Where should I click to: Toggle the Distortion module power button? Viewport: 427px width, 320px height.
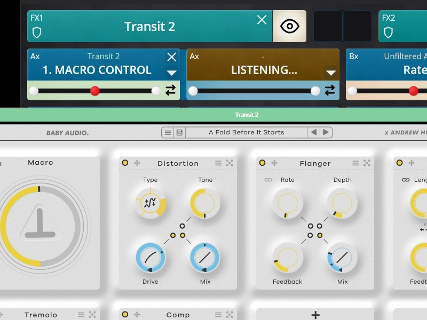(125, 163)
